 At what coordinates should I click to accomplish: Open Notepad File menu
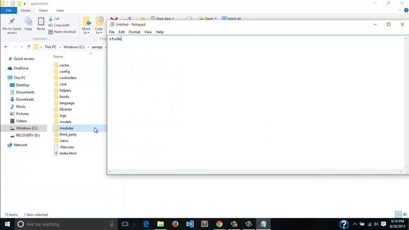tap(112, 32)
